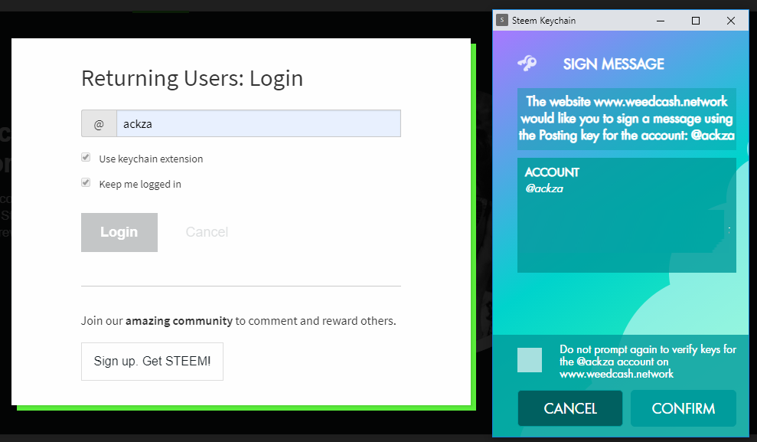The image size is (757, 442).
Task: Click the Sign up. Get STEEM! button
Action: point(152,362)
